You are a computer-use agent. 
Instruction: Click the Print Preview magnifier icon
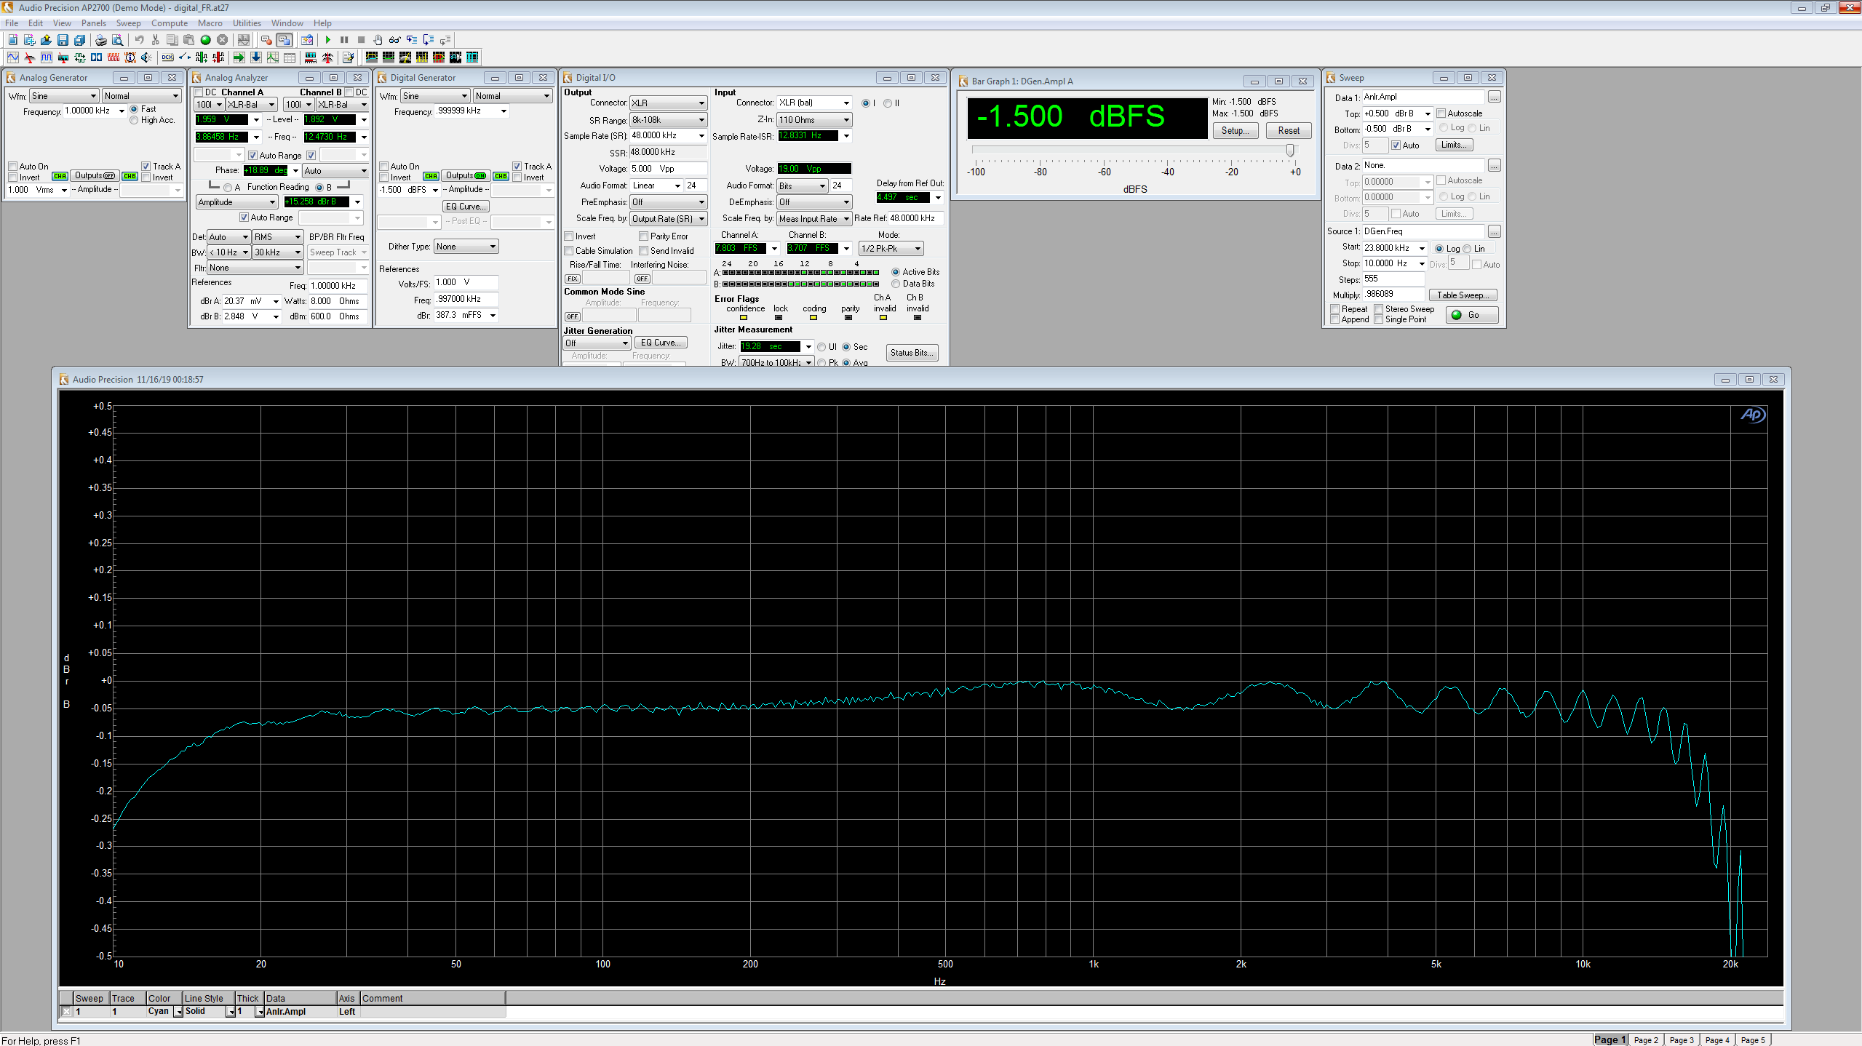tap(116, 40)
